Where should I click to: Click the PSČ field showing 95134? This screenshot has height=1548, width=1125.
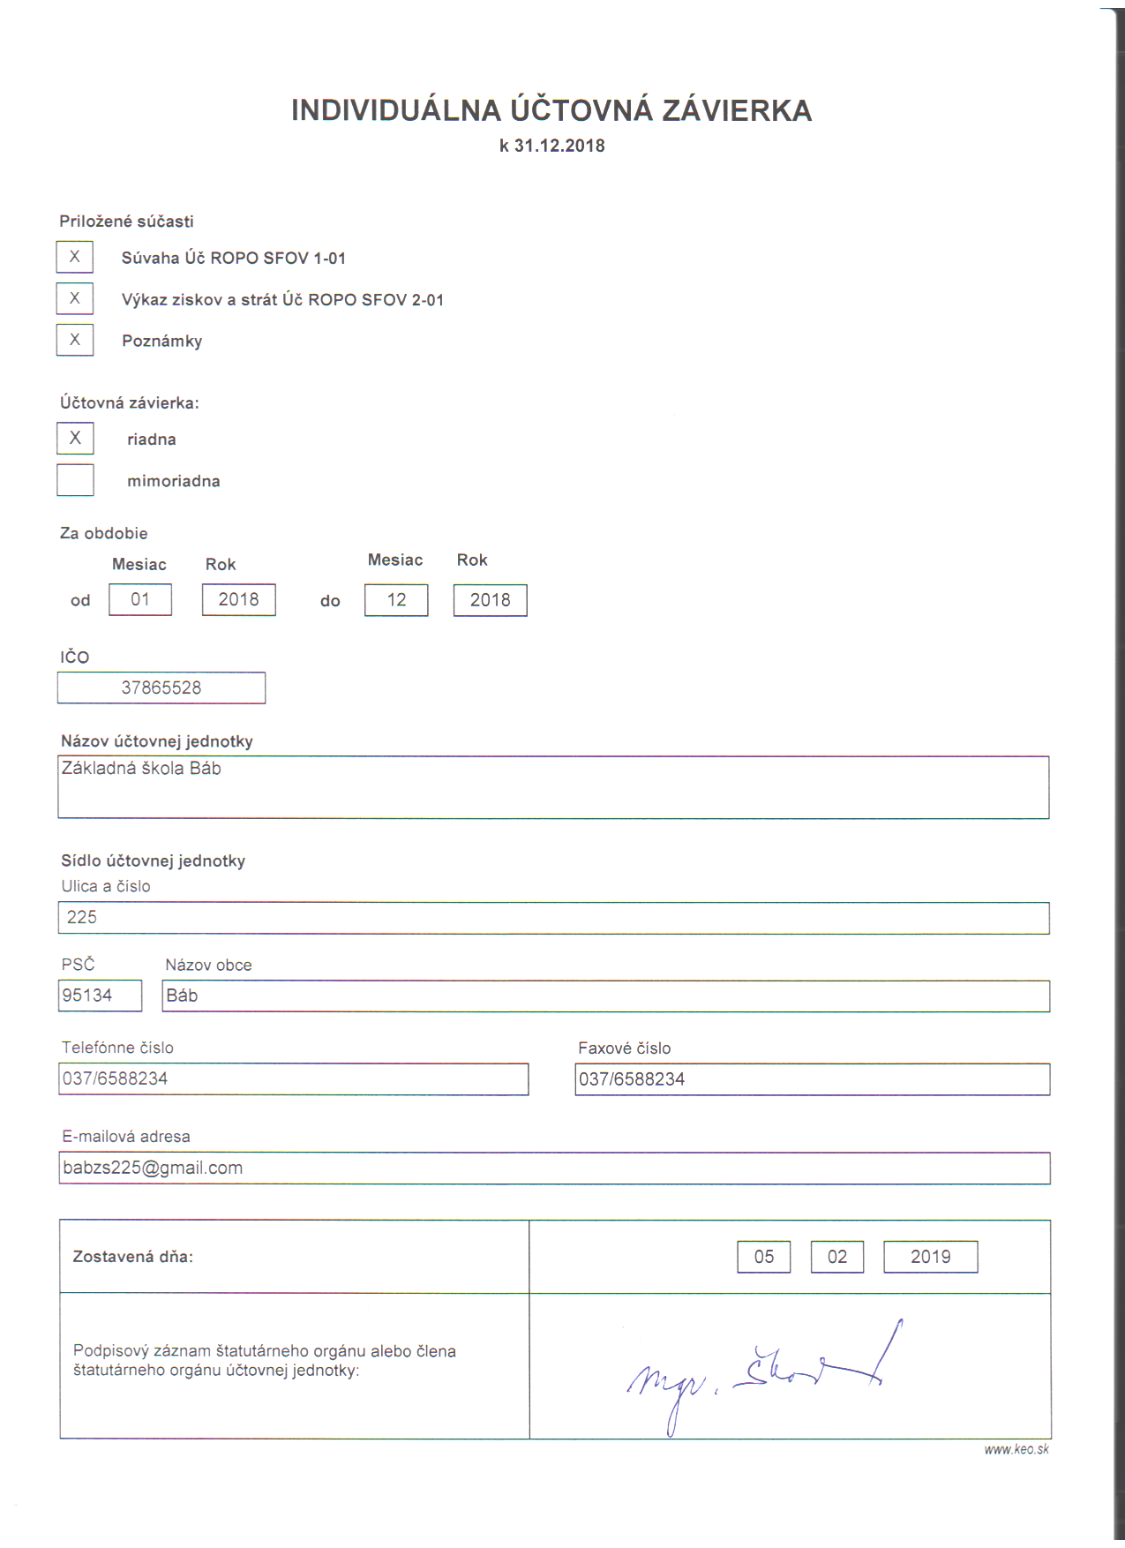click(100, 996)
